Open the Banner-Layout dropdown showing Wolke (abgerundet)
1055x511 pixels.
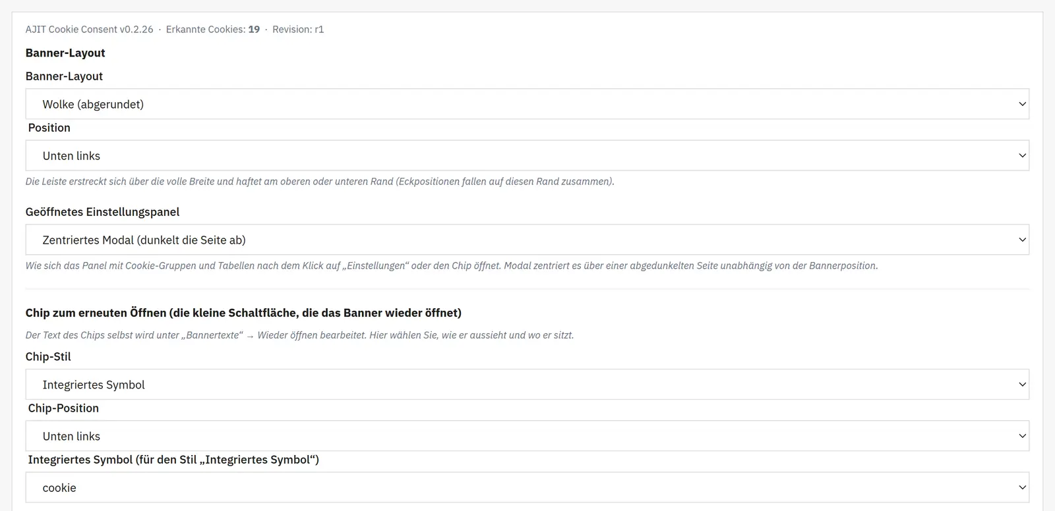[x=527, y=104]
